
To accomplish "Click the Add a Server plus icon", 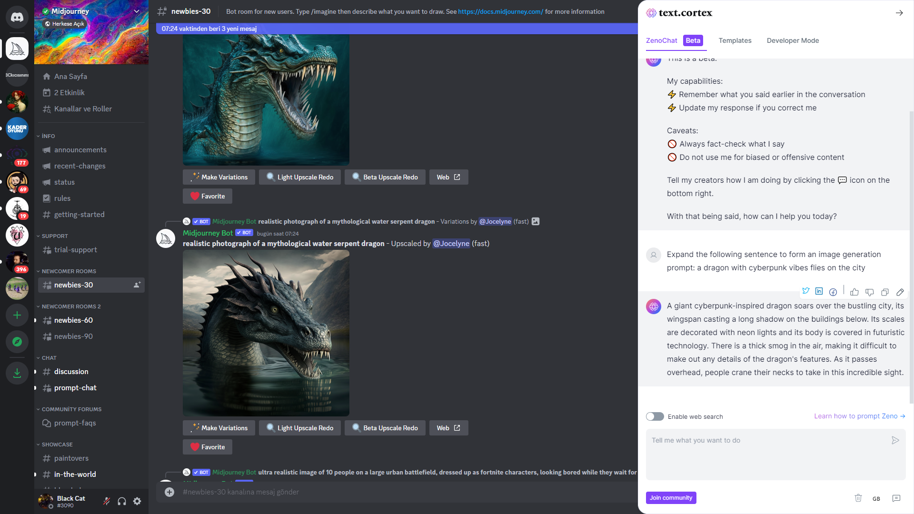I will tap(17, 315).
